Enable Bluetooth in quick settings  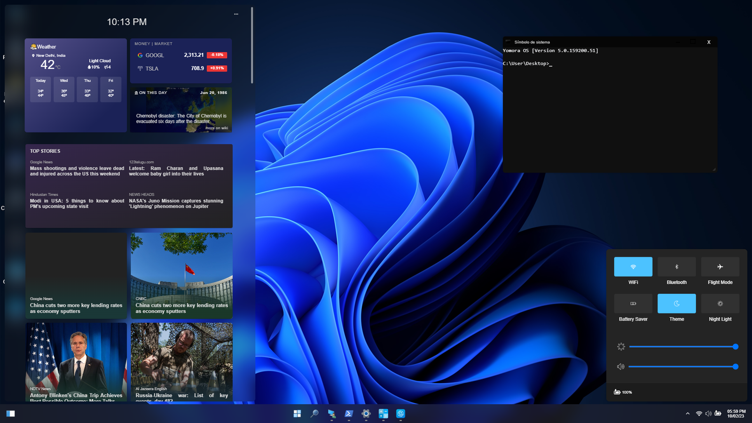tap(676, 266)
